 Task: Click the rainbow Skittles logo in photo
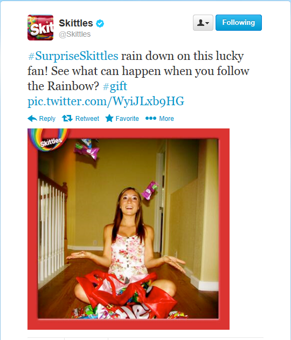tap(50, 139)
